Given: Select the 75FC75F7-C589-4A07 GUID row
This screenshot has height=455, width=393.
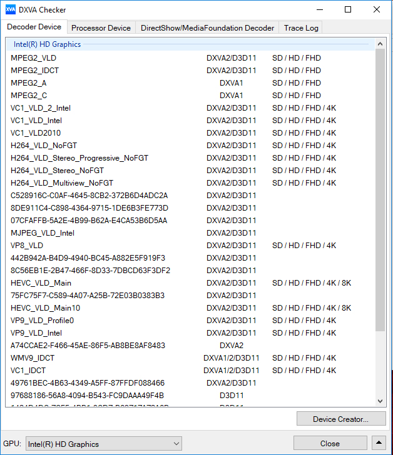Looking at the screenshot, I should point(190,295).
